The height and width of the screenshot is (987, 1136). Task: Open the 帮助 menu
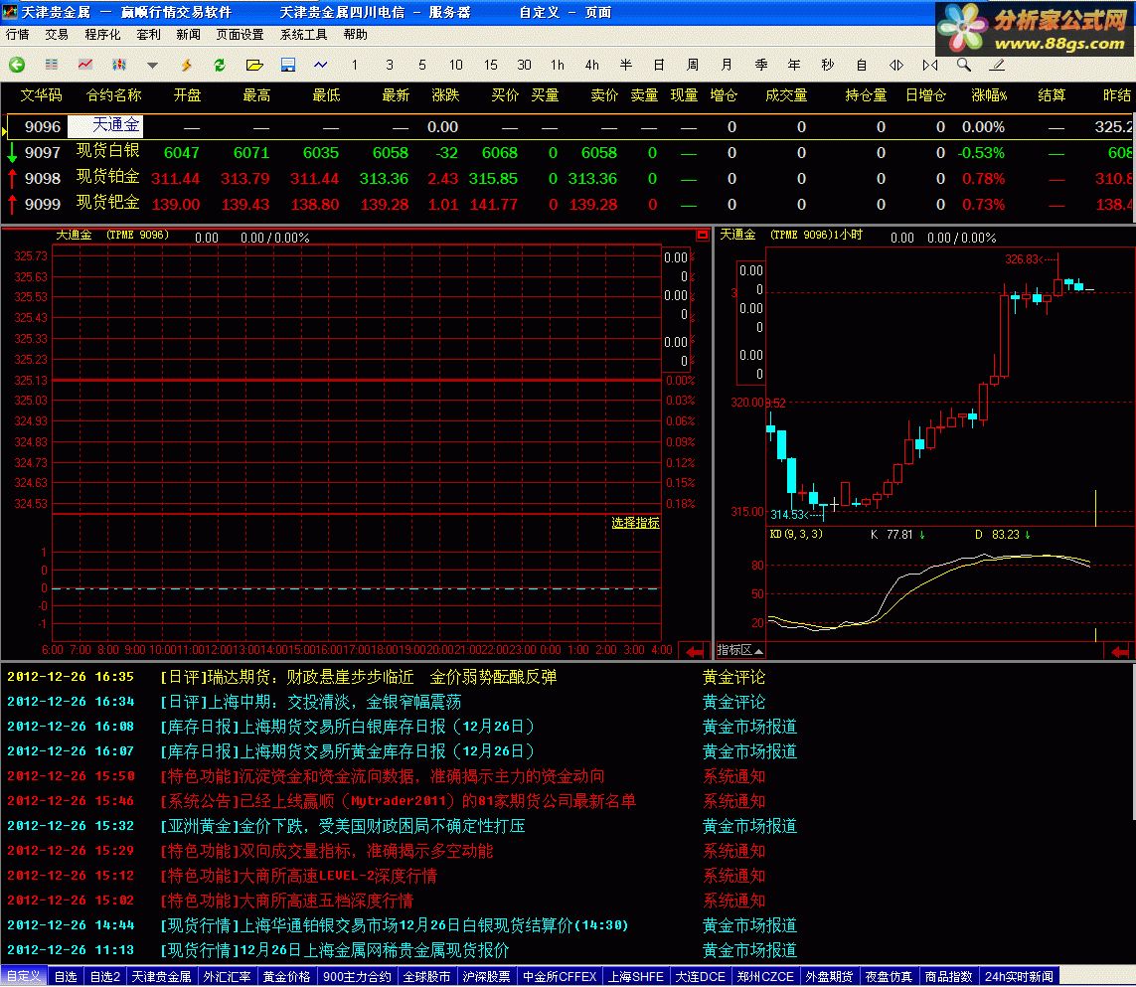[x=355, y=34]
